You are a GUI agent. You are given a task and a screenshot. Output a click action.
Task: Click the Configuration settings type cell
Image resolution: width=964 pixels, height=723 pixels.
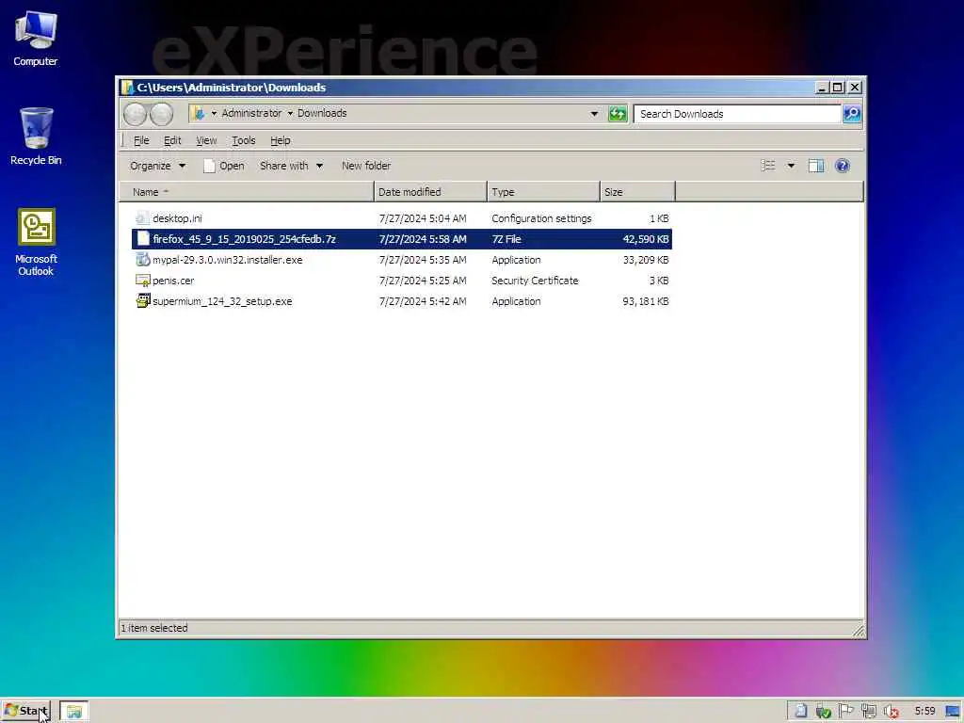coord(541,218)
